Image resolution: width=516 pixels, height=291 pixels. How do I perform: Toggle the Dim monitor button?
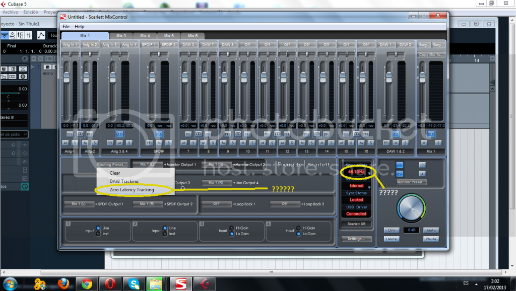391,230
